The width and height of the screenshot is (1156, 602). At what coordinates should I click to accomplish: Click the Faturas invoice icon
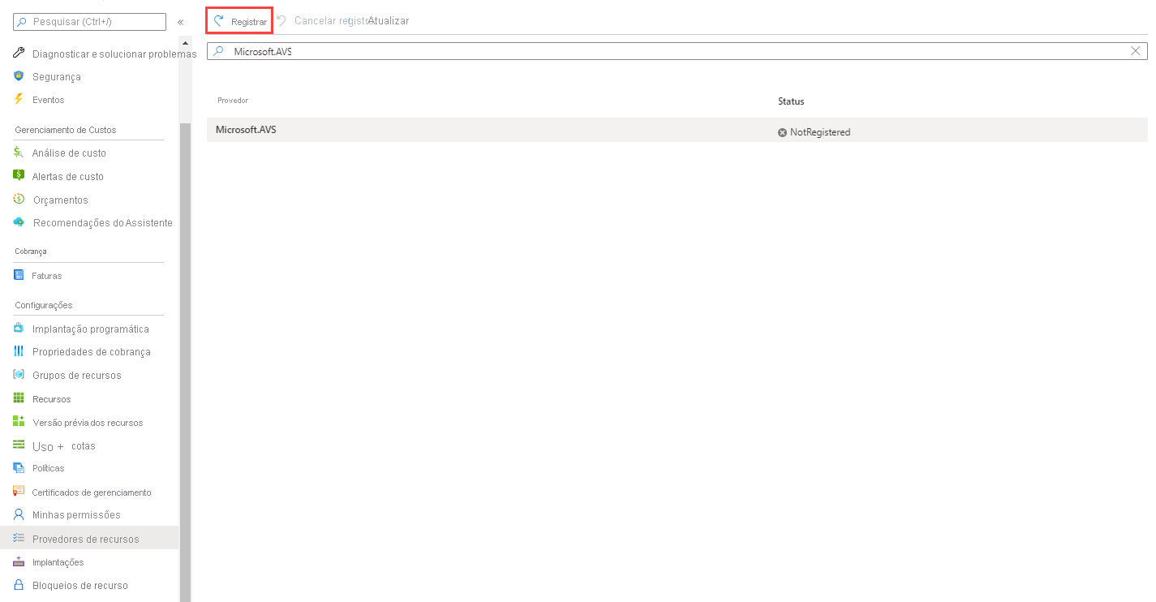19,275
